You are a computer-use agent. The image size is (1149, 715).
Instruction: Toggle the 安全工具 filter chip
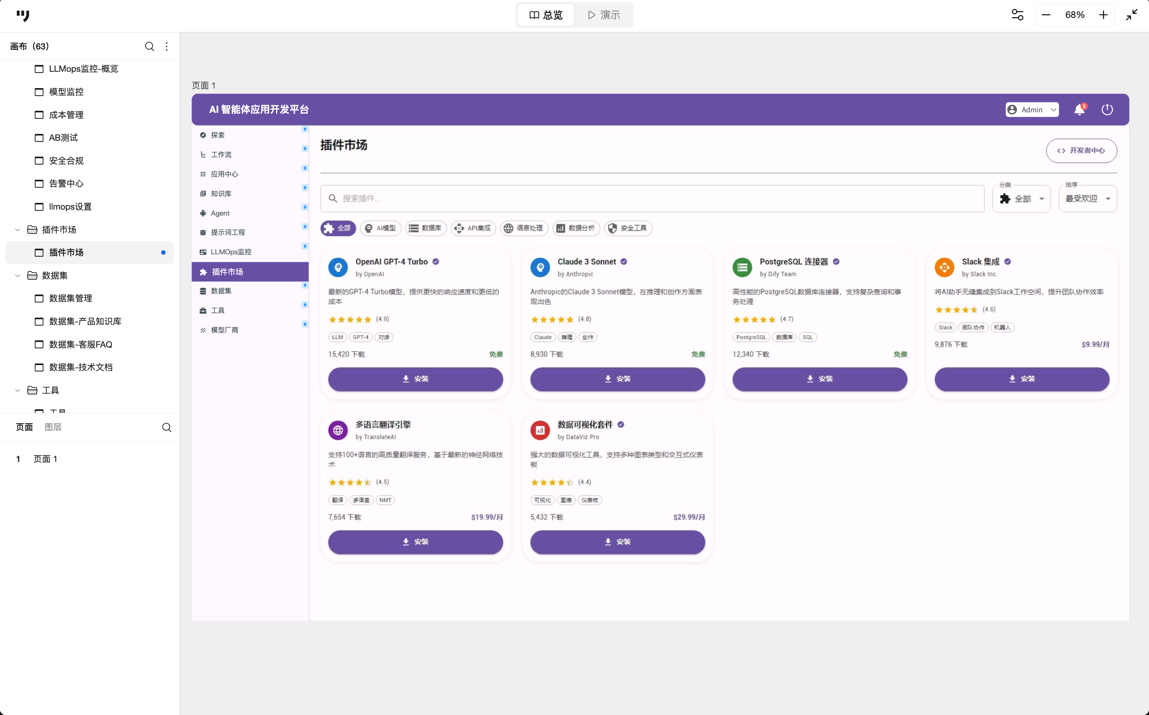point(628,228)
